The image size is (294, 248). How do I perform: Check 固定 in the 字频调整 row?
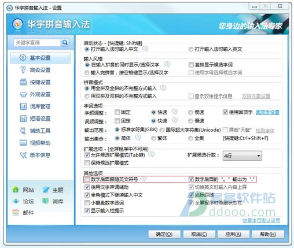click(117, 112)
